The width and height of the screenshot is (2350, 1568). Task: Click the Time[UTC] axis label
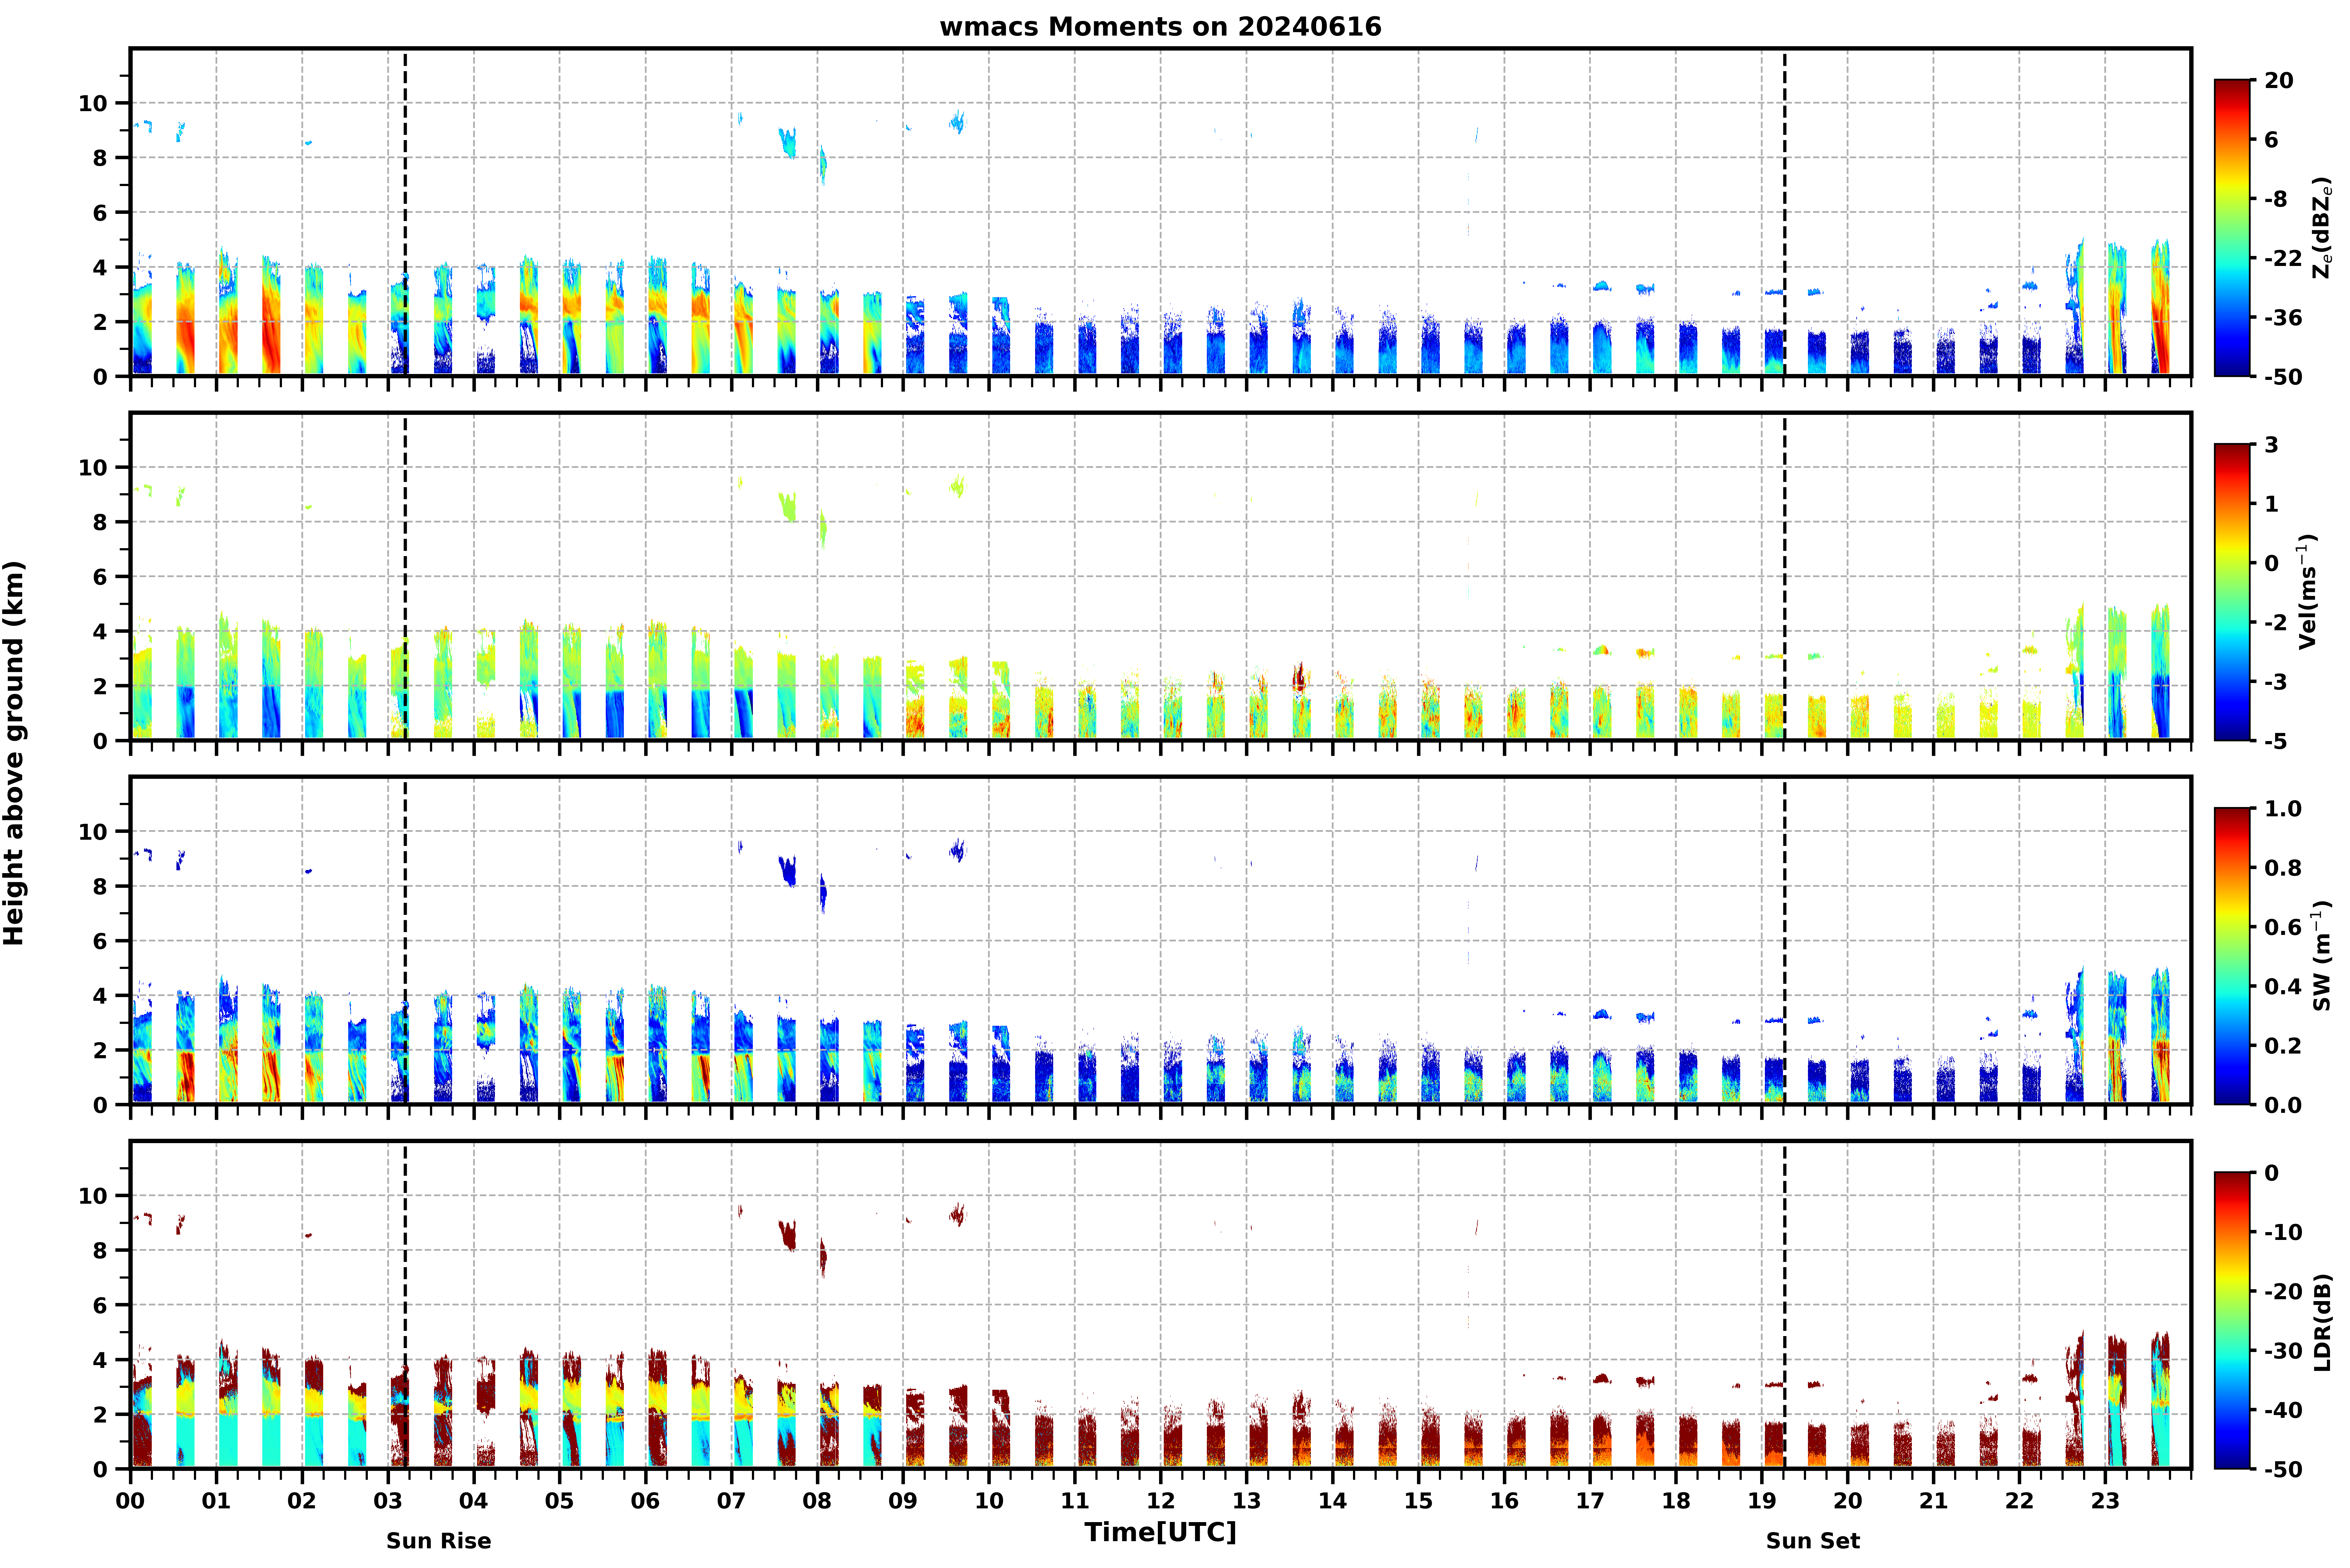[1160, 1532]
